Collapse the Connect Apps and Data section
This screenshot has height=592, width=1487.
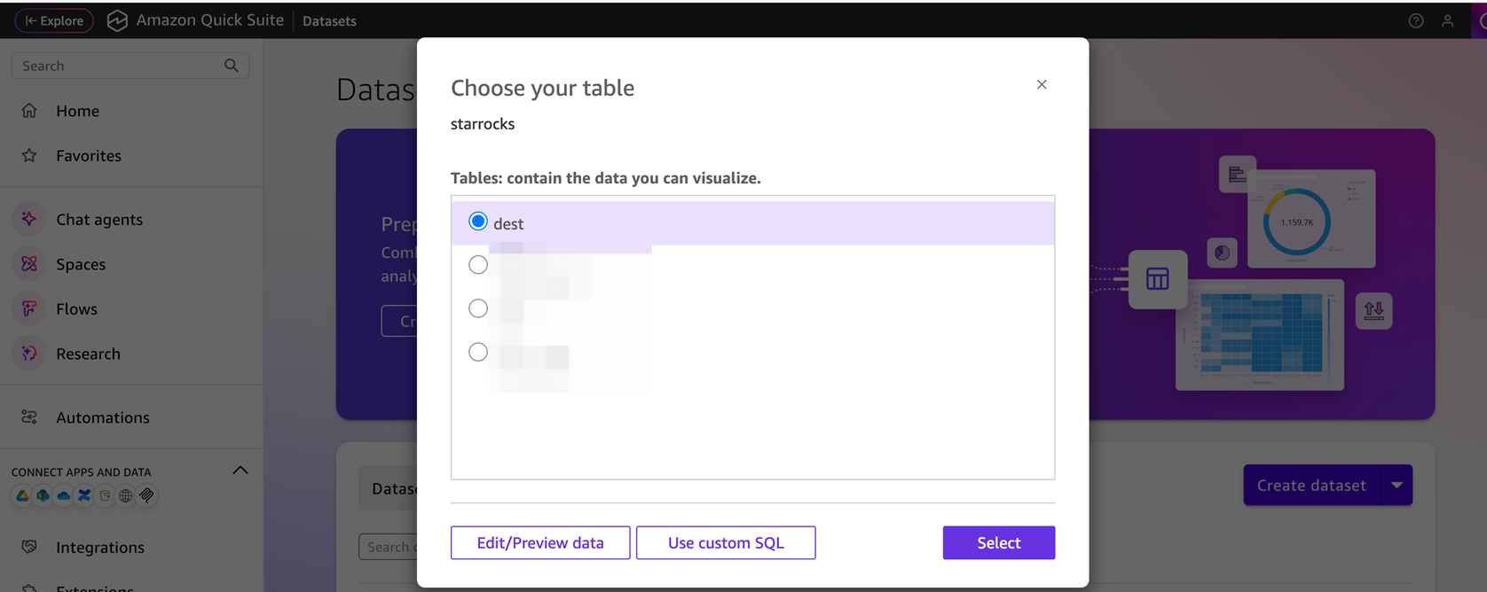tap(240, 471)
